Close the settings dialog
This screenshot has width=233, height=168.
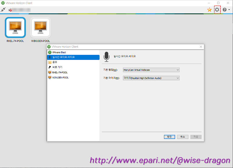point(201,47)
